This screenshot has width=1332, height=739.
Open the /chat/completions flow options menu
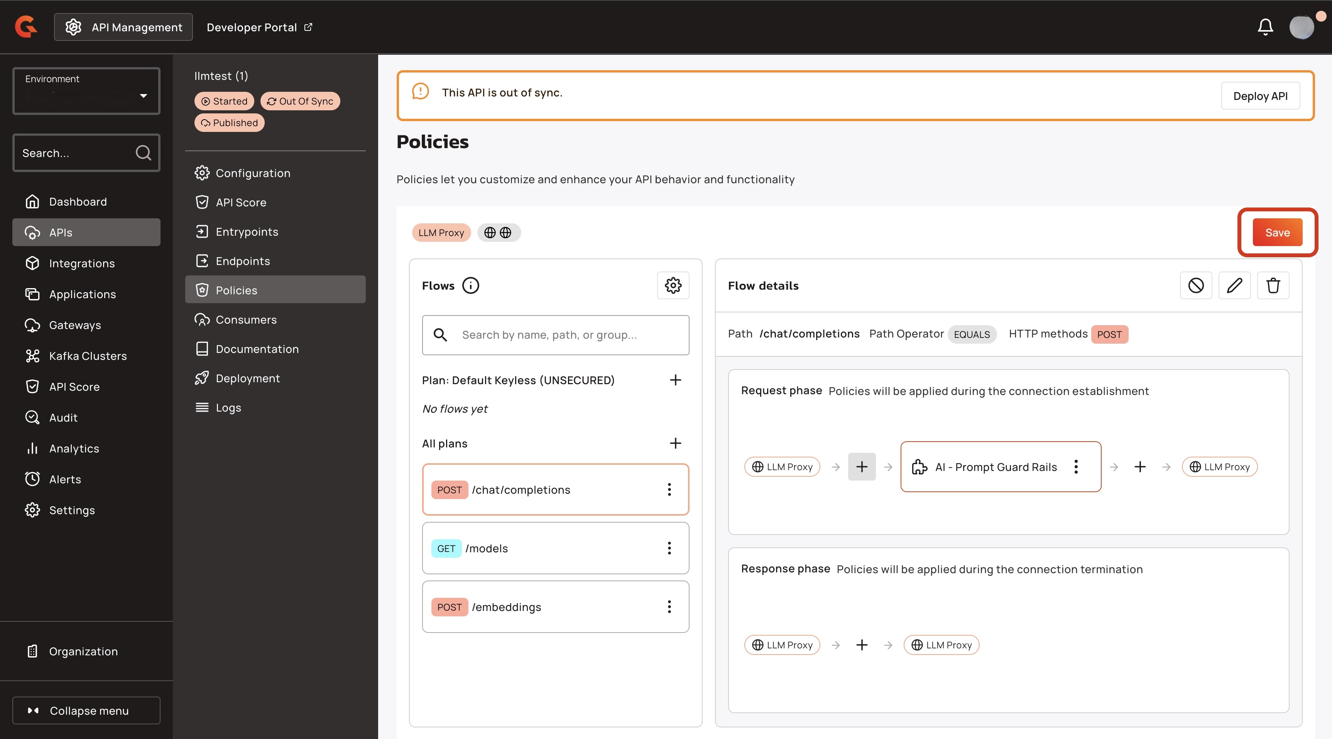(669, 489)
